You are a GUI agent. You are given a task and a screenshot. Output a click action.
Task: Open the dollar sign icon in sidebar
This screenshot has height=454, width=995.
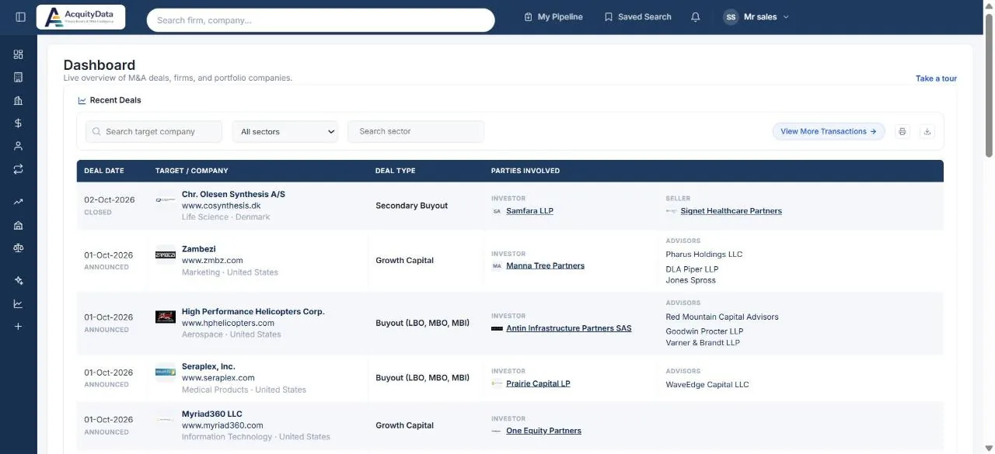point(19,123)
